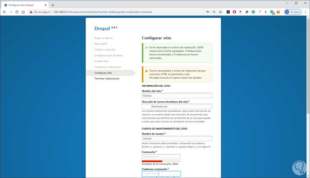The image size is (310, 178).
Task: Open a new browser tab
Action: tap(53, 5)
